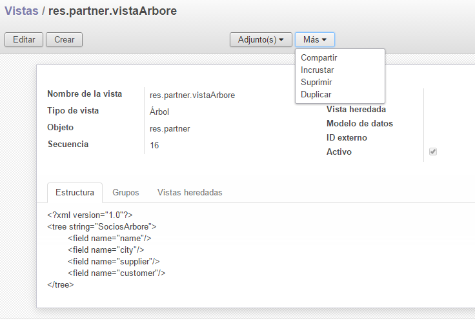Image resolution: width=475 pixels, height=325 pixels.
Task: Click the tree string="SociosArbore" line
Action: 102,226
